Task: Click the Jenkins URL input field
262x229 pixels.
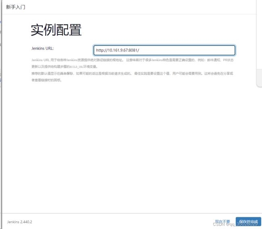Action: (164, 50)
